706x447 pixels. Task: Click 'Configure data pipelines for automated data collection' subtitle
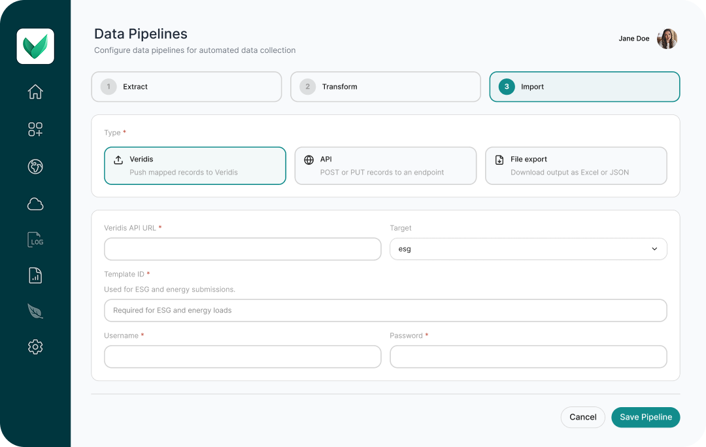click(195, 50)
